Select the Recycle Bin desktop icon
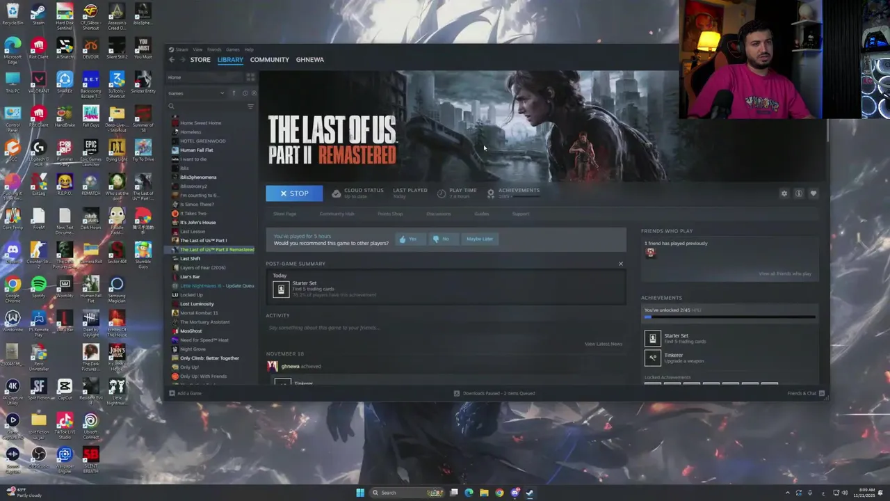Image resolution: width=890 pixels, height=501 pixels. click(x=13, y=15)
